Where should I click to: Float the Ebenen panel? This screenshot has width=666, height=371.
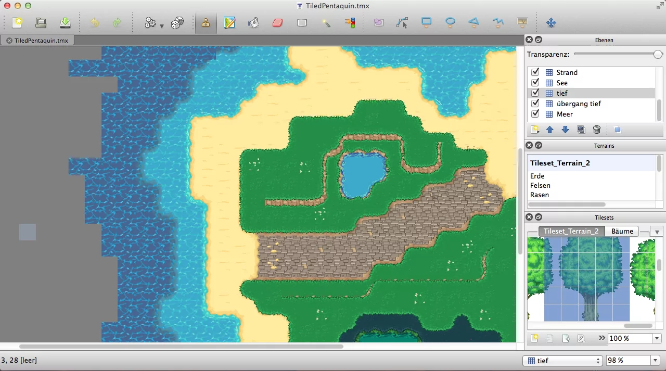(539, 40)
